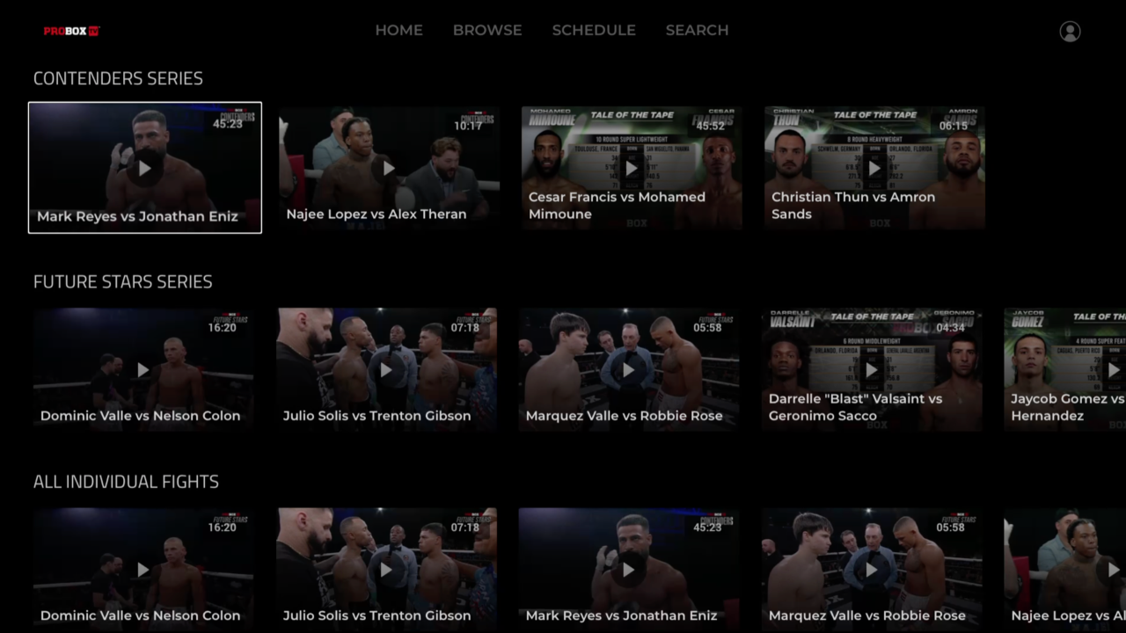The height and width of the screenshot is (633, 1126).
Task: Select the FUTURE STARS SERIES heading
Action: pos(122,281)
